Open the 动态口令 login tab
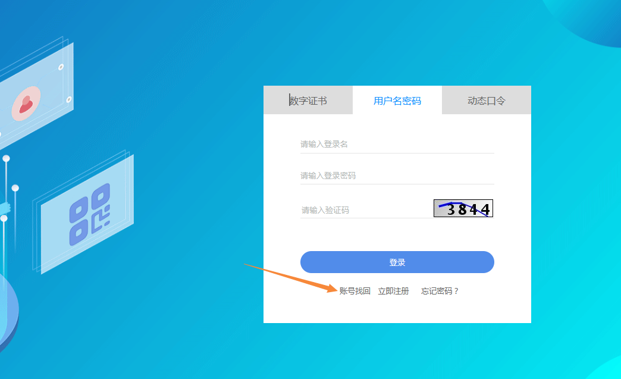This screenshot has height=379, width=621. tap(486, 101)
